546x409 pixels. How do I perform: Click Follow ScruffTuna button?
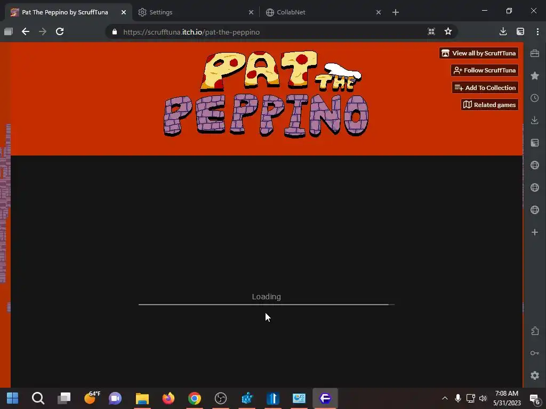tap(485, 70)
